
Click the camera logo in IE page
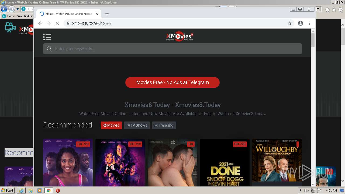click(x=10, y=27)
